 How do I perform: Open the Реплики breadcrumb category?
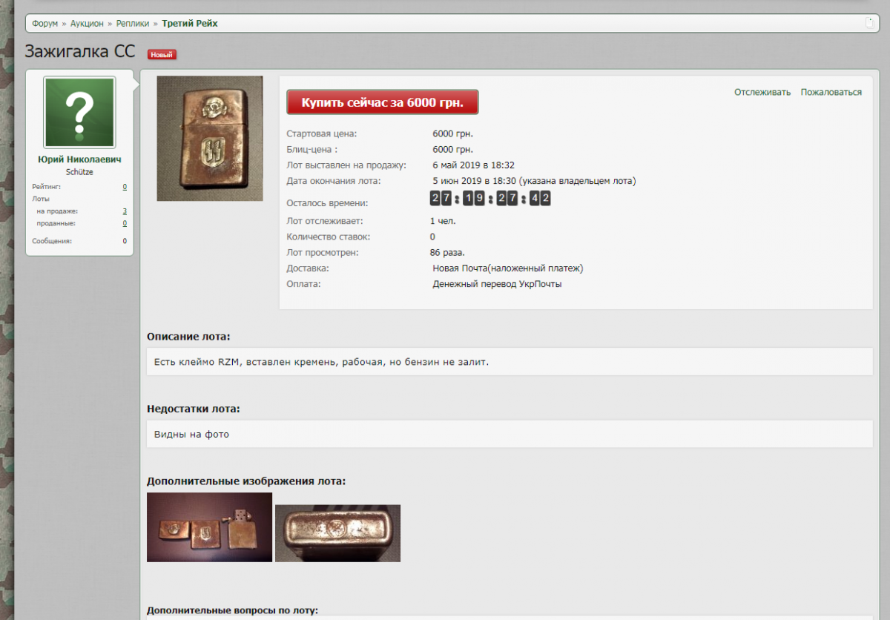[133, 24]
